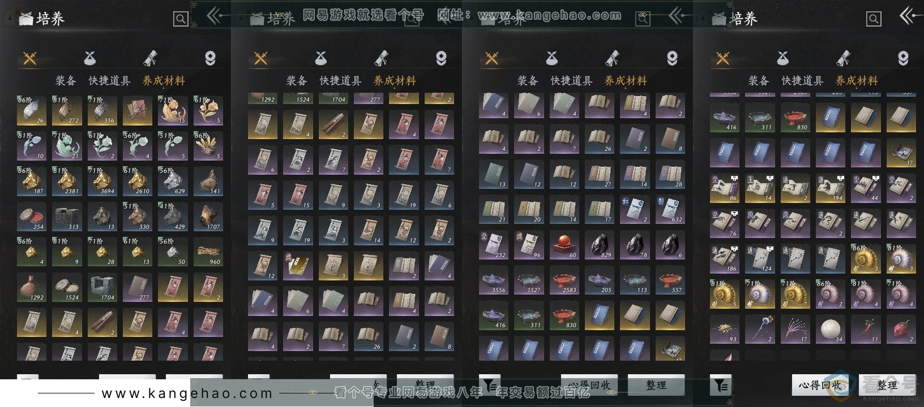Select 86阶 ore with count 26
Image resolution: width=924 pixels, height=407 pixels.
(31, 110)
